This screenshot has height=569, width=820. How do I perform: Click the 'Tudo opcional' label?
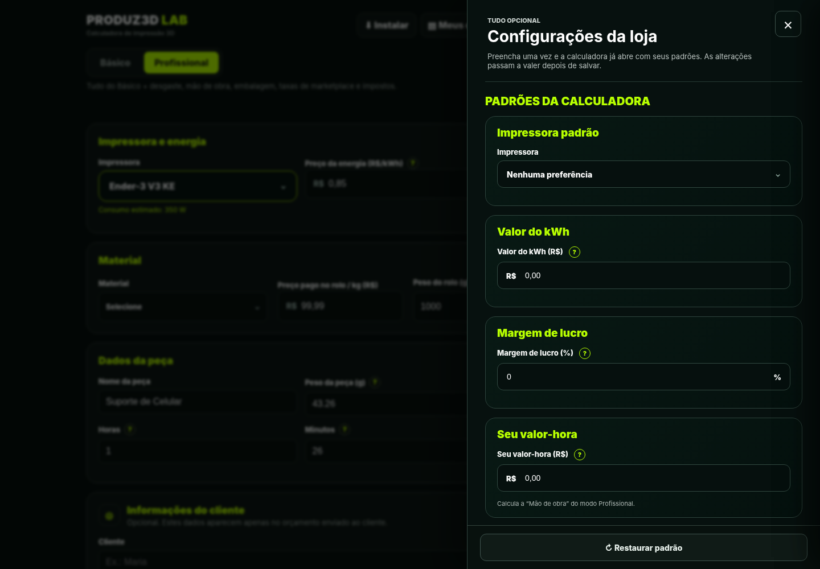click(x=514, y=20)
